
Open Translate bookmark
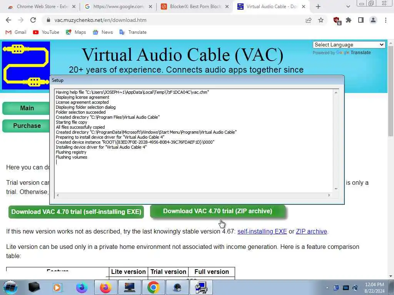coord(133,32)
